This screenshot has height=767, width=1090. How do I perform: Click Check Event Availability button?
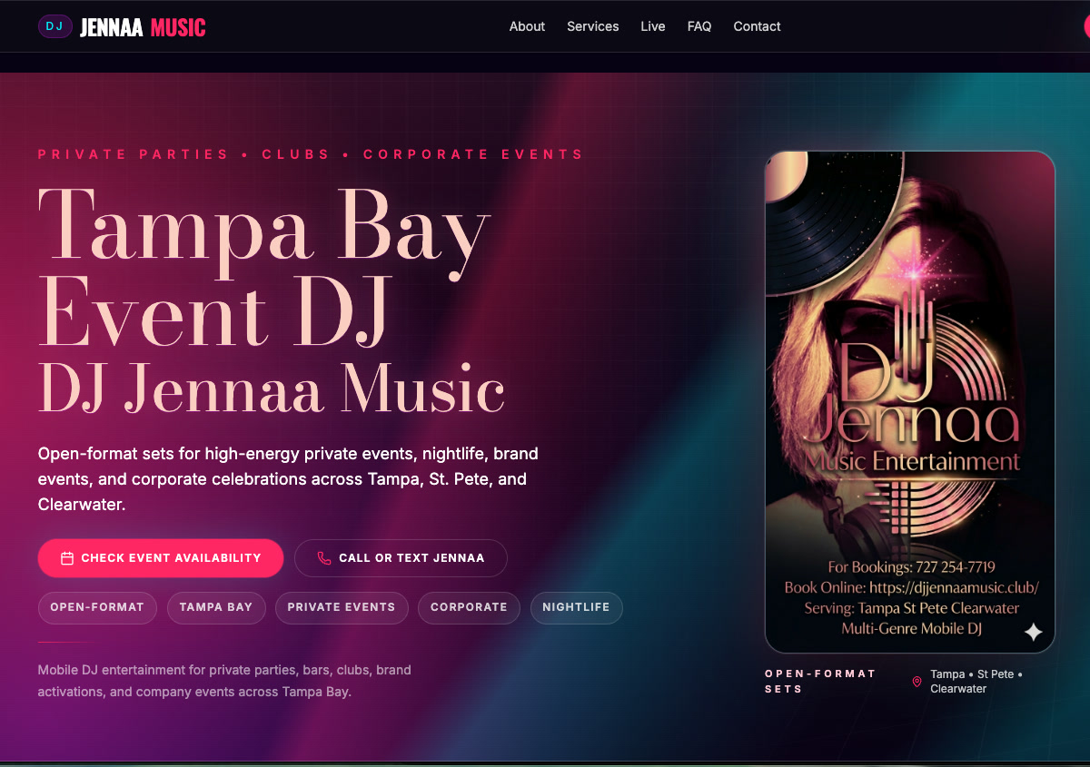(x=161, y=558)
